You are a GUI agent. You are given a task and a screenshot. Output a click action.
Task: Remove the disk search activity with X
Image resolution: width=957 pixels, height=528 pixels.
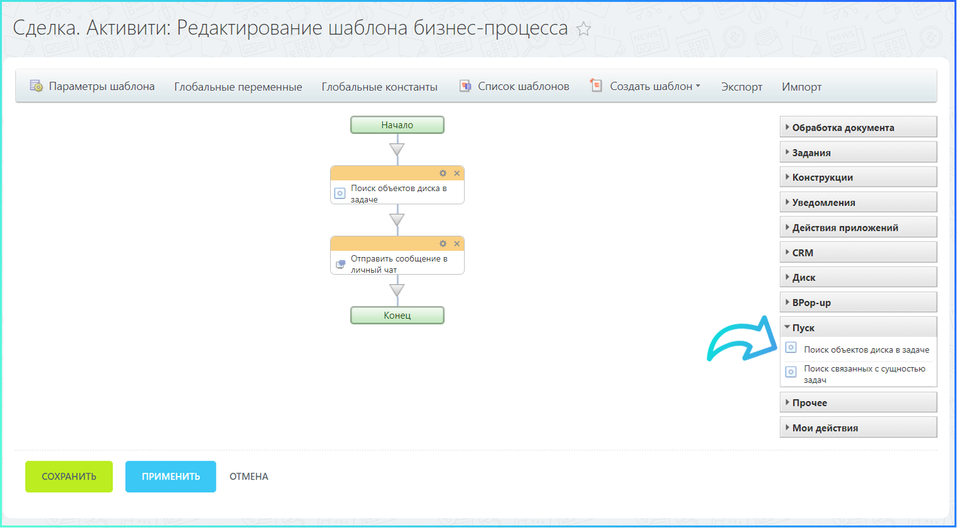(457, 173)
